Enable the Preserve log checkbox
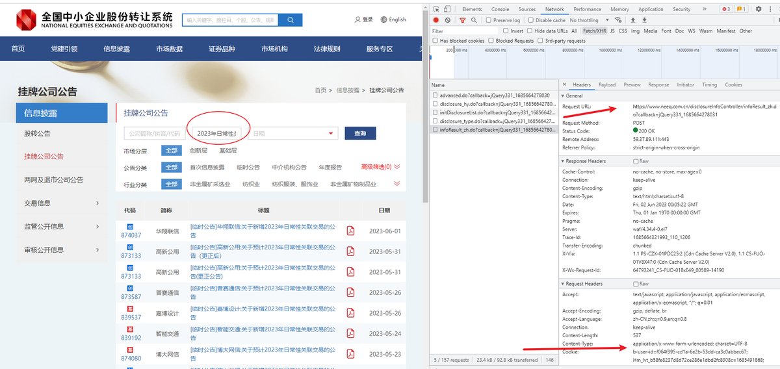 (x=489, y=20)
